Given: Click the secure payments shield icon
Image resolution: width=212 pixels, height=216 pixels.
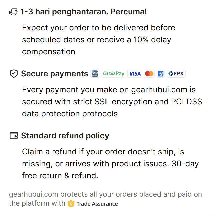Looking at the screenshot, I should tap(14, 74).
